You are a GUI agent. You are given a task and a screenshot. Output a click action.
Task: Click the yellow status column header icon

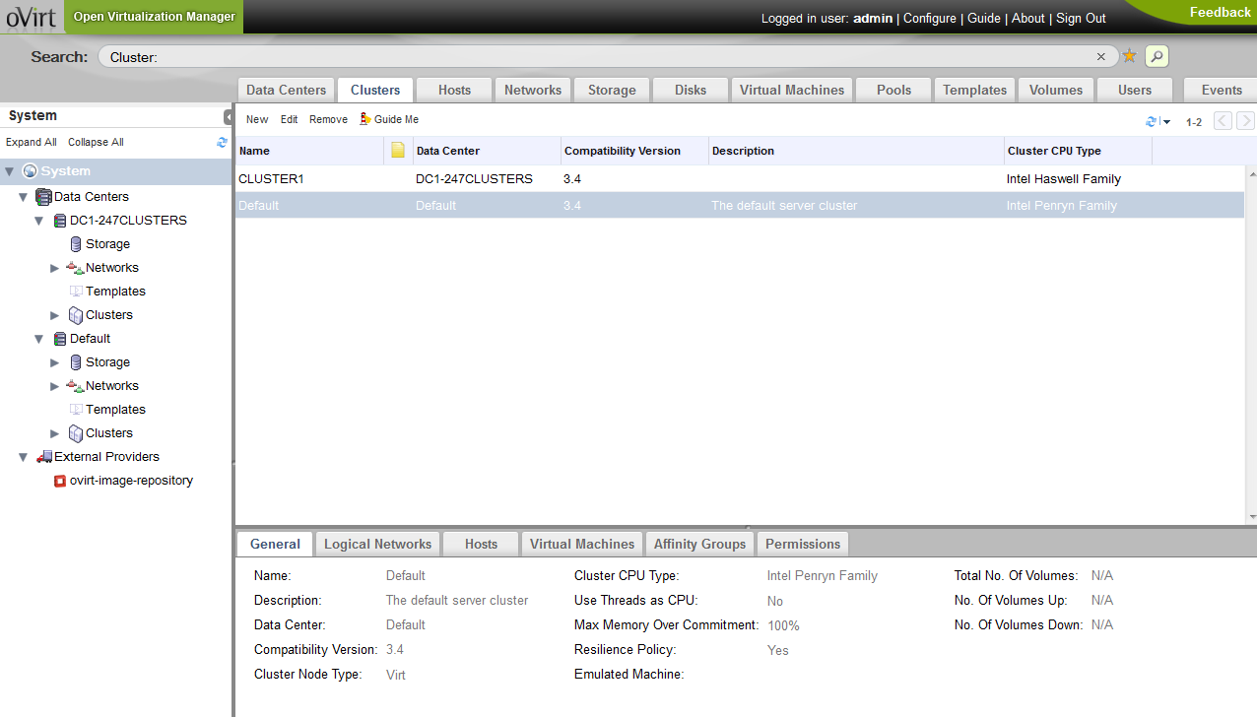click(x=398, y=151)
